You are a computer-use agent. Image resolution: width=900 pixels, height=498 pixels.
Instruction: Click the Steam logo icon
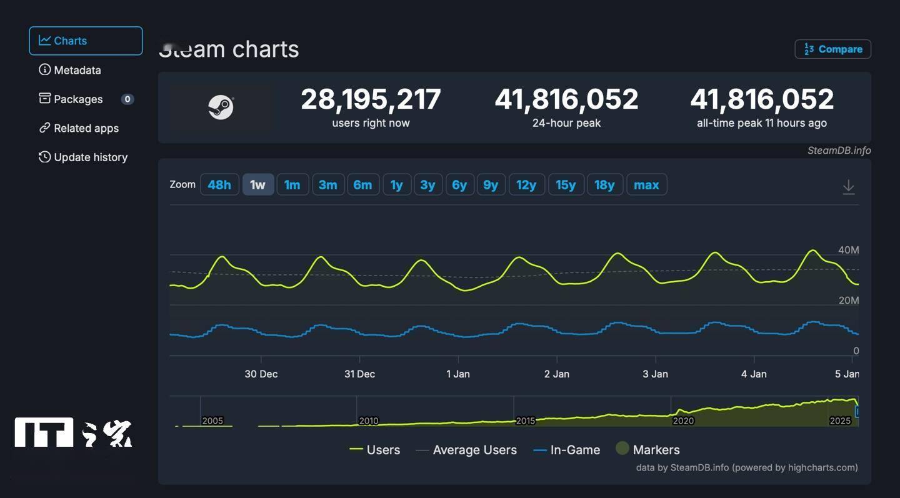coord(221,107)
